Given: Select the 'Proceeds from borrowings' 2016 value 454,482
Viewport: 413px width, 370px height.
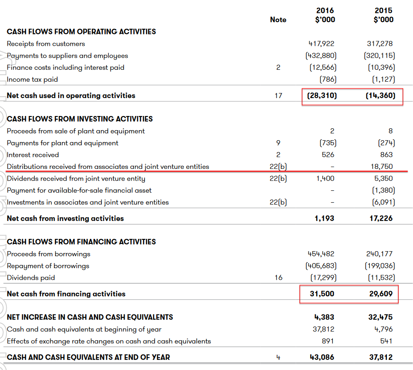Looking at the screenshot, I should click(x=321, y=254).
